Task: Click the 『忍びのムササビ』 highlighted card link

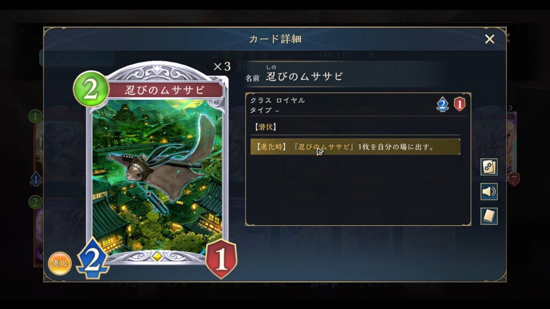Action: [323, 147]
